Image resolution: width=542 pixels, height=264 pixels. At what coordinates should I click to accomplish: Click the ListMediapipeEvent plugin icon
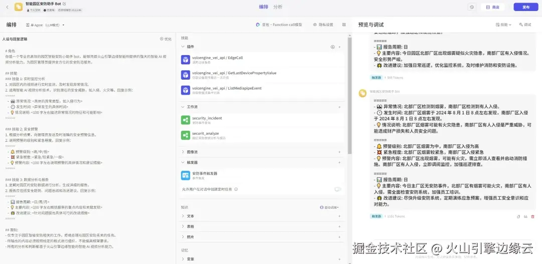tap(186, 90)
